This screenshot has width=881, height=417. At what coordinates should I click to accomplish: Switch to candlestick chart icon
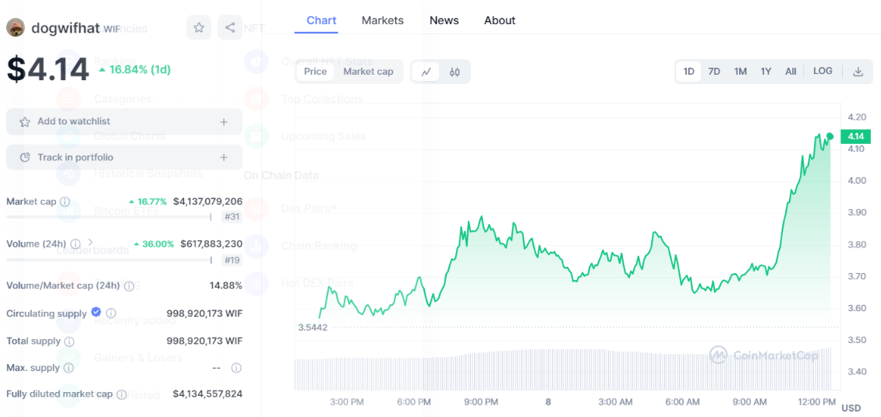pyautogui.click(x=455, y=72)
